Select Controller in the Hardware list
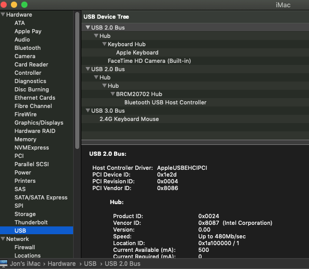309x269 pixels. 28,73
